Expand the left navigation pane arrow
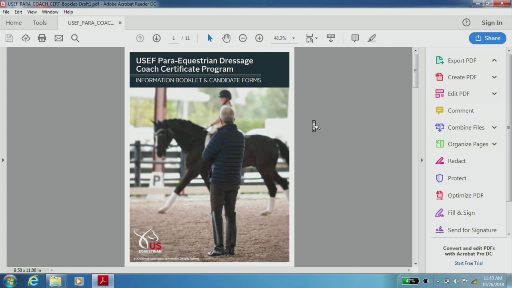512x288 pixels. click(x=3, y=160)
